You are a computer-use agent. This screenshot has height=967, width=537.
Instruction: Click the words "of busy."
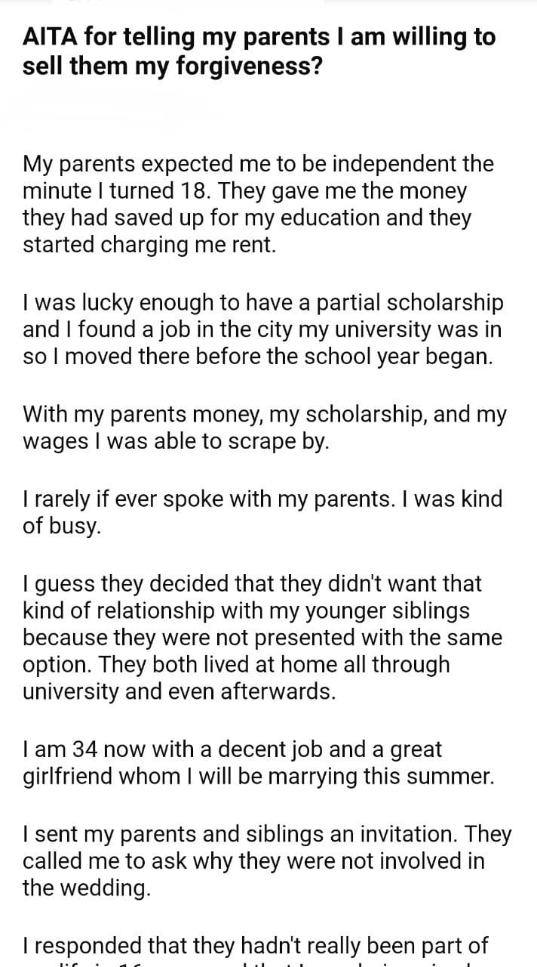click(61, 526)
